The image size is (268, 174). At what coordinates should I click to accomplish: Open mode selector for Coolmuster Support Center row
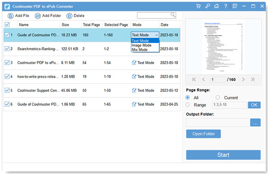coord(143,90)
